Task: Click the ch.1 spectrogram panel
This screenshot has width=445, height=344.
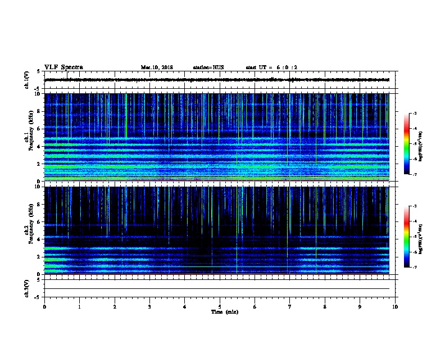Action: [217, 137]
